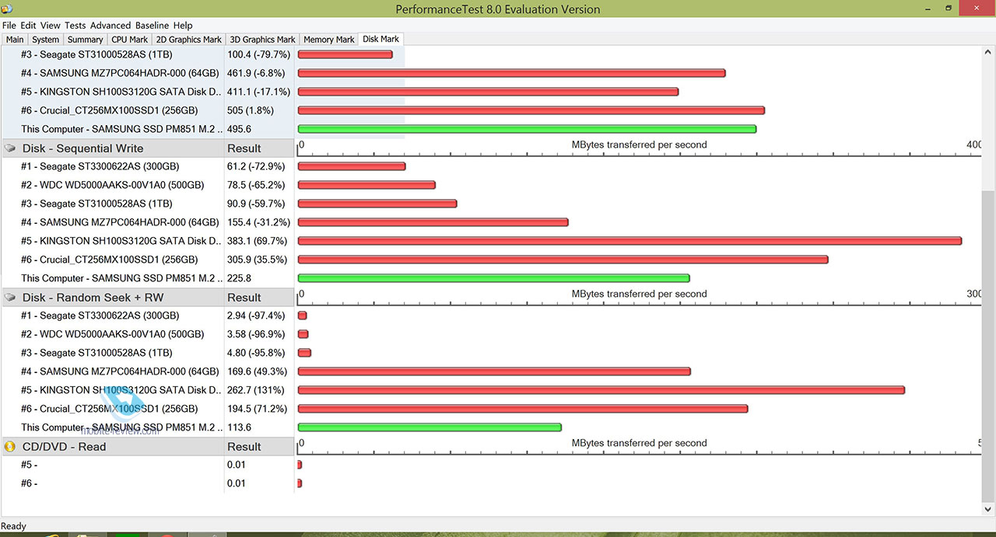Click the yellow disc icon beside CD/DVD - Read
Viewport: 996px width, 537px height.
pyautogui.click(x=10, y=447)
